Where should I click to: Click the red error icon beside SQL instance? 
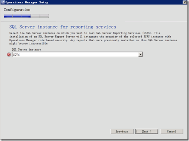9,55
